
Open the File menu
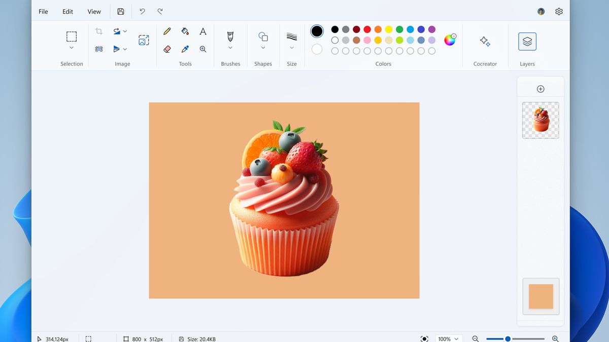click(x=44, y=12)
